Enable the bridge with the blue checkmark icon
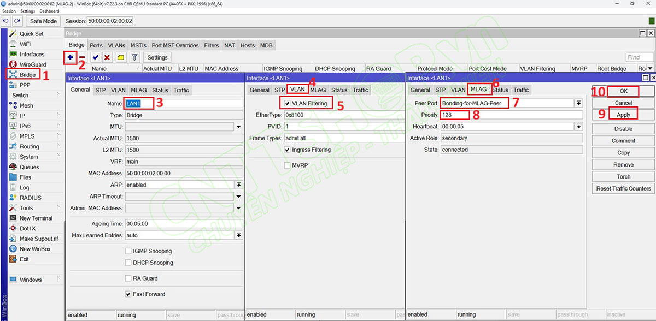The width and height of the screenshot is (656, 321). (96, 57)
